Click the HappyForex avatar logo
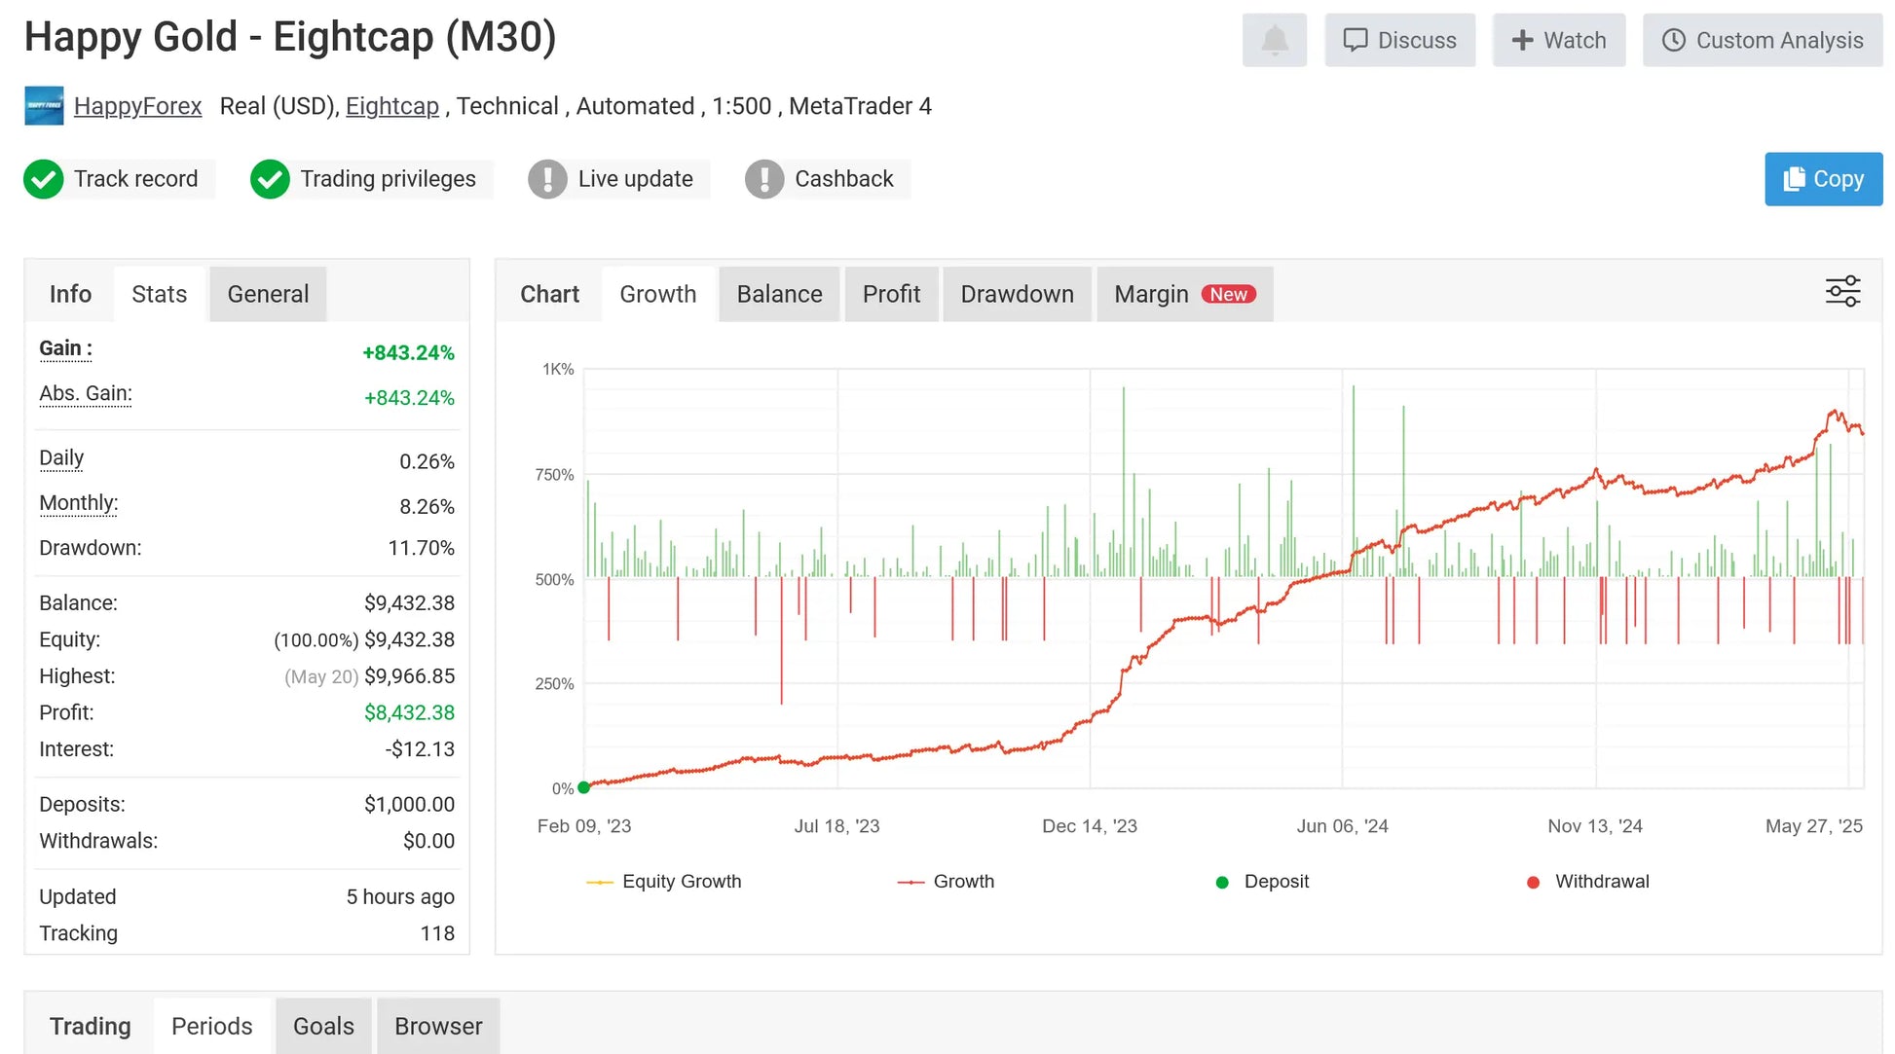Viewport: 1895px width, 1054px height. click(44, 105)
